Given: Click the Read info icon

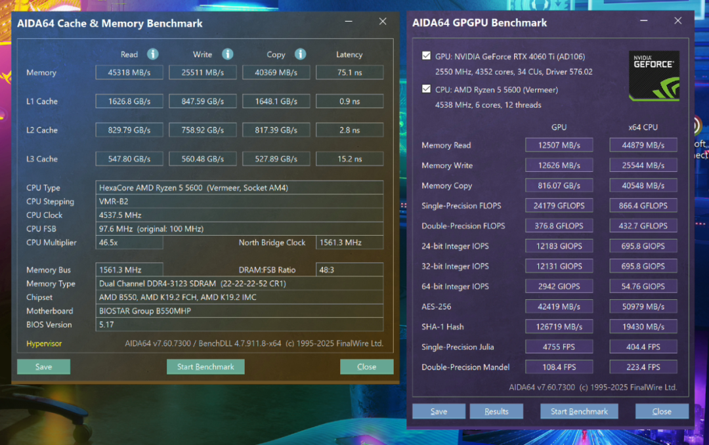Looking at the screenshot, I should pyautogui.click(x=153, y=54).
